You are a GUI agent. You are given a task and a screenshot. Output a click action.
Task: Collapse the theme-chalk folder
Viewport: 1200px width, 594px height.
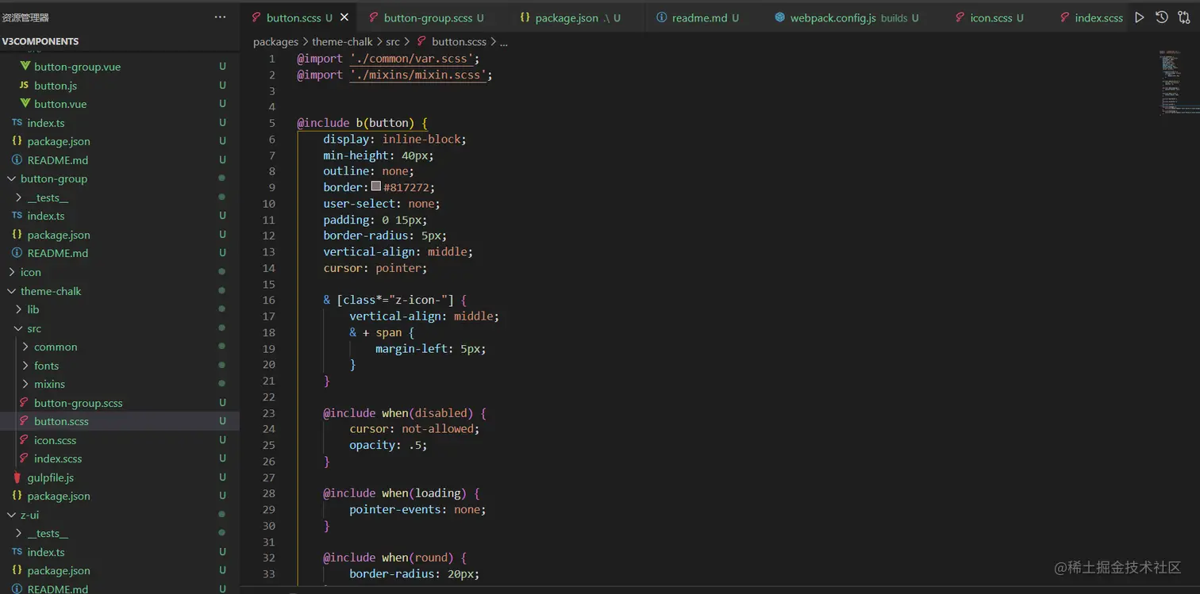click(x=120, y=291)
